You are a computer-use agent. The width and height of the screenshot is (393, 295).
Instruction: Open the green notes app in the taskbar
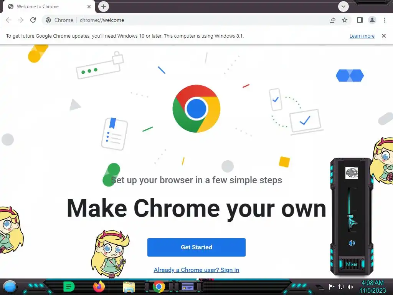[x=69, y=287]
